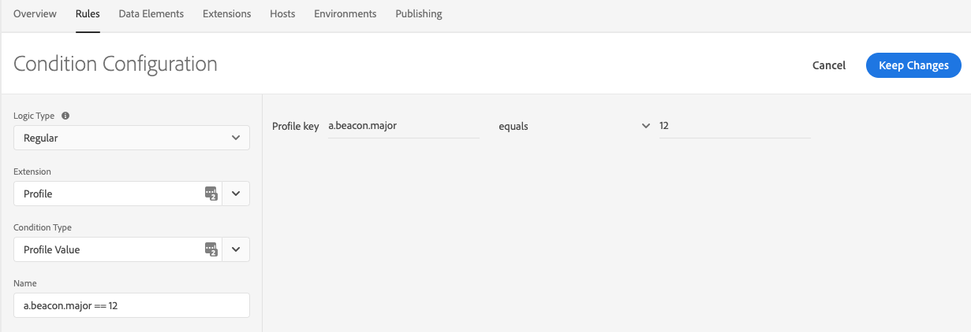971x332 pixels.
Task: Switch to the Overview tab
Action: click(x=35, y=14)
